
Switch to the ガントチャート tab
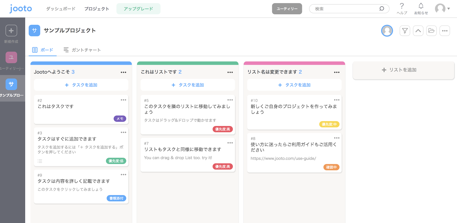(82, 50)
